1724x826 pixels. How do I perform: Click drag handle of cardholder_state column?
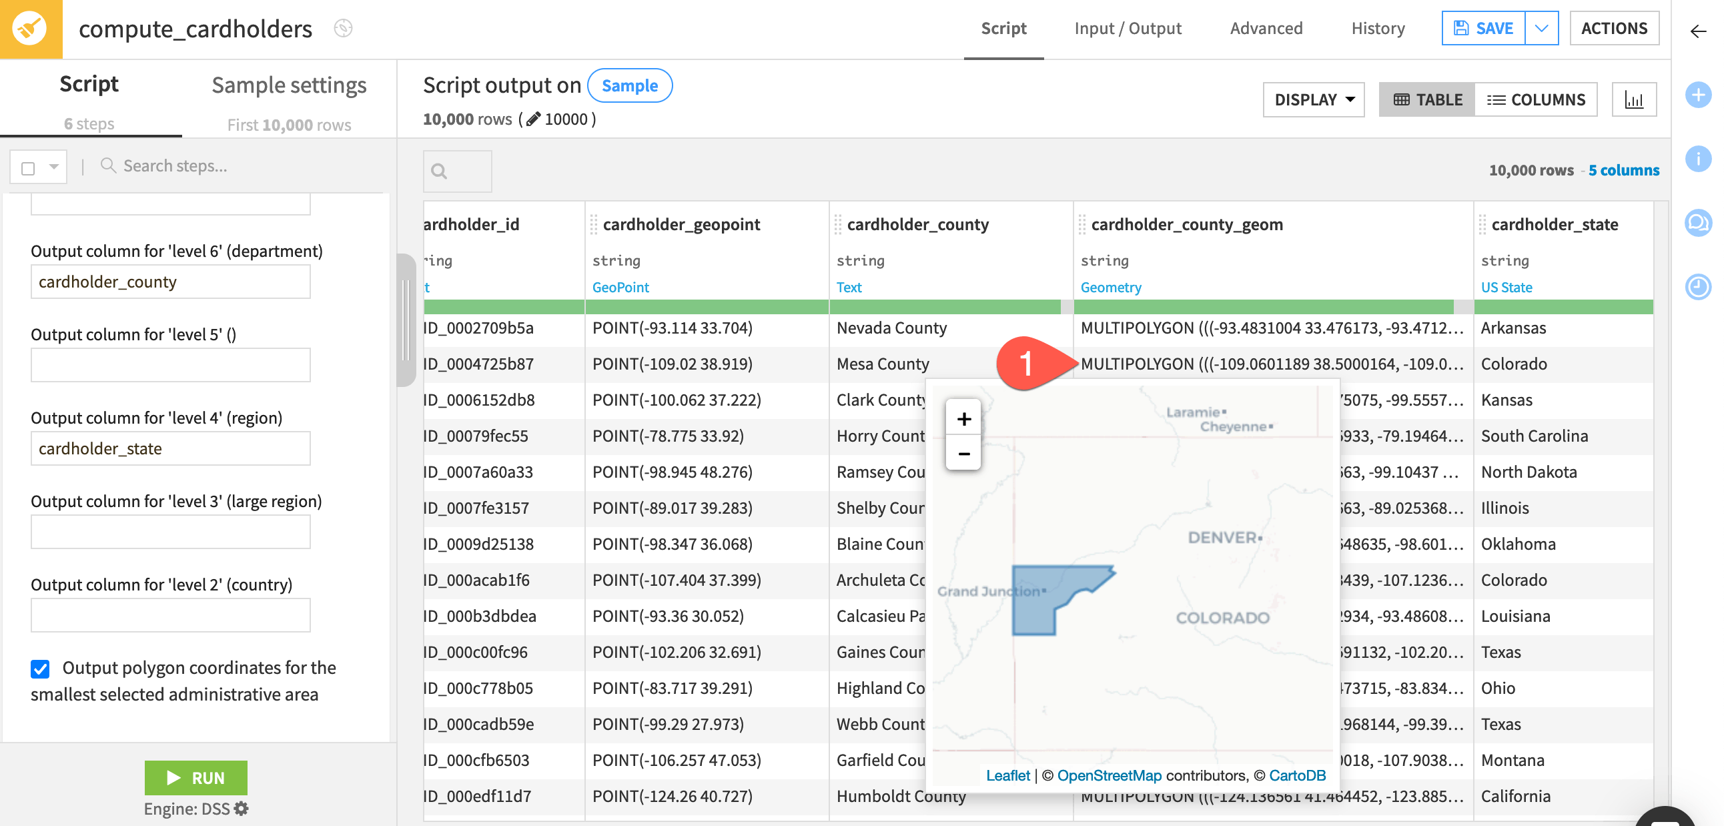(1482, 224)
